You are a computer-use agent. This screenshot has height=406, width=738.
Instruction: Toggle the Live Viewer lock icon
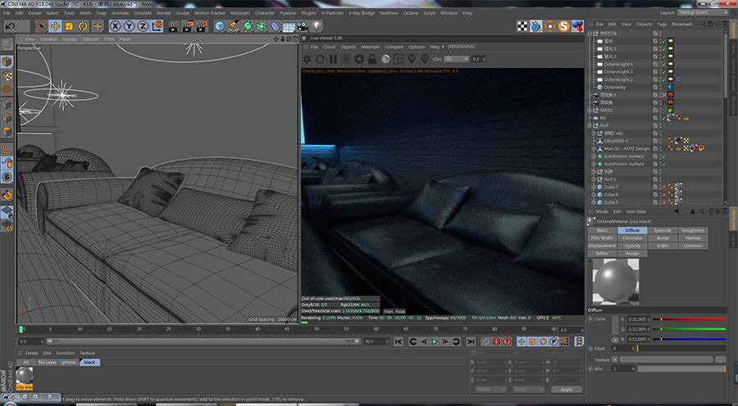pos(371,59)
